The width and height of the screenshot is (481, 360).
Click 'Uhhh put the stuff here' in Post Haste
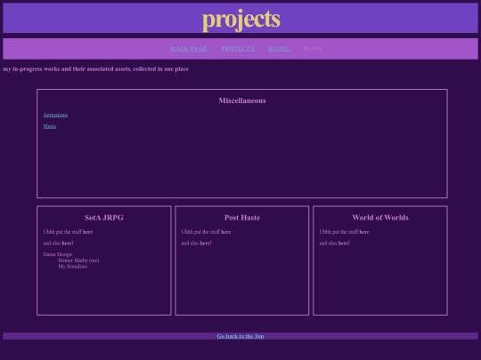[x=206, y=232]
